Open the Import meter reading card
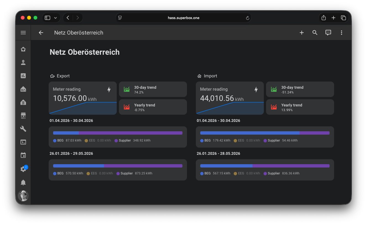 pyautogui.click(x=230, y=98)
